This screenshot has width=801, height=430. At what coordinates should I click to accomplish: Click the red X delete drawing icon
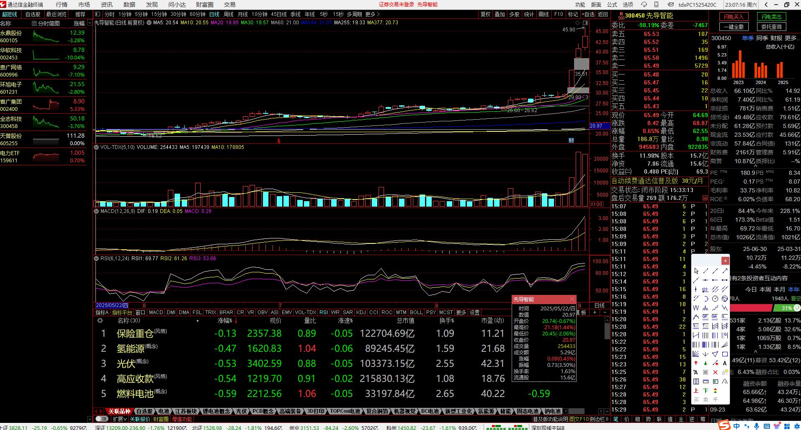tap(715, 372)
